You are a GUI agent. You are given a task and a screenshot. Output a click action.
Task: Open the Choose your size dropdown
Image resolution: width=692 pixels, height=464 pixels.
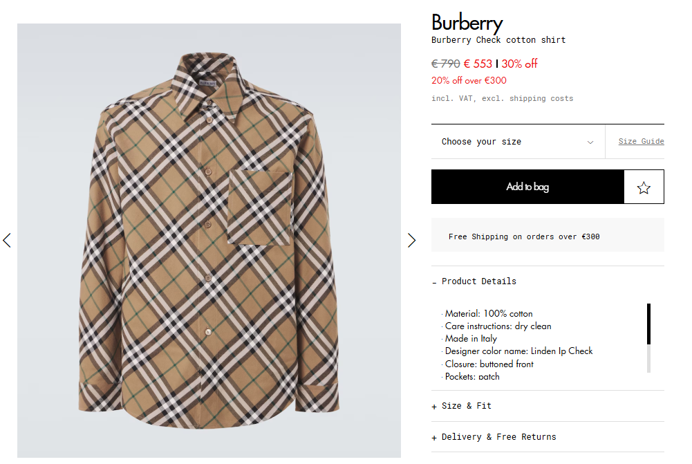click(517, 142)
